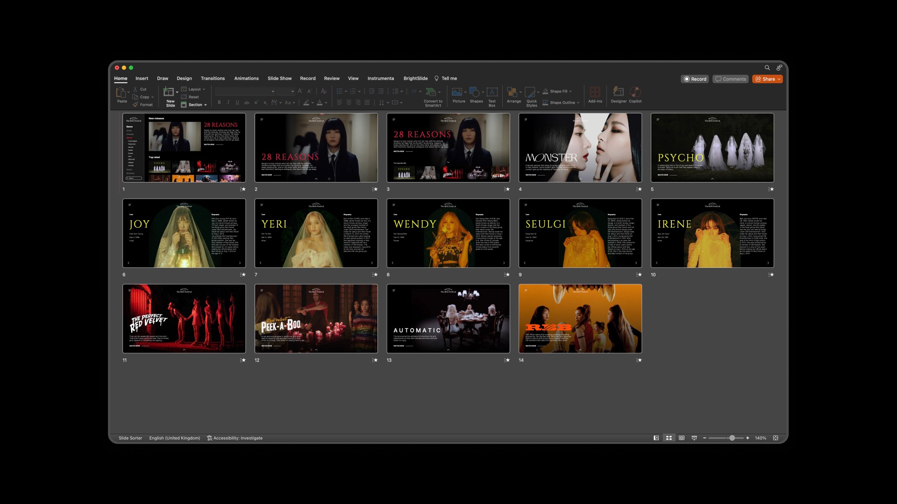This screenshot has width=897, height=504.
Task: Switch to Normal view in status bar
Action: (x=656, y=438)
